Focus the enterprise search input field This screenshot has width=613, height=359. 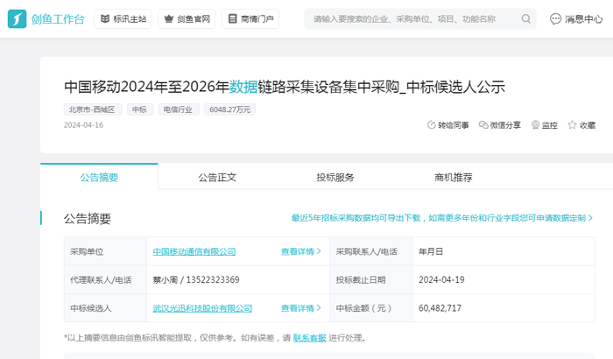(x=412, y=18)
